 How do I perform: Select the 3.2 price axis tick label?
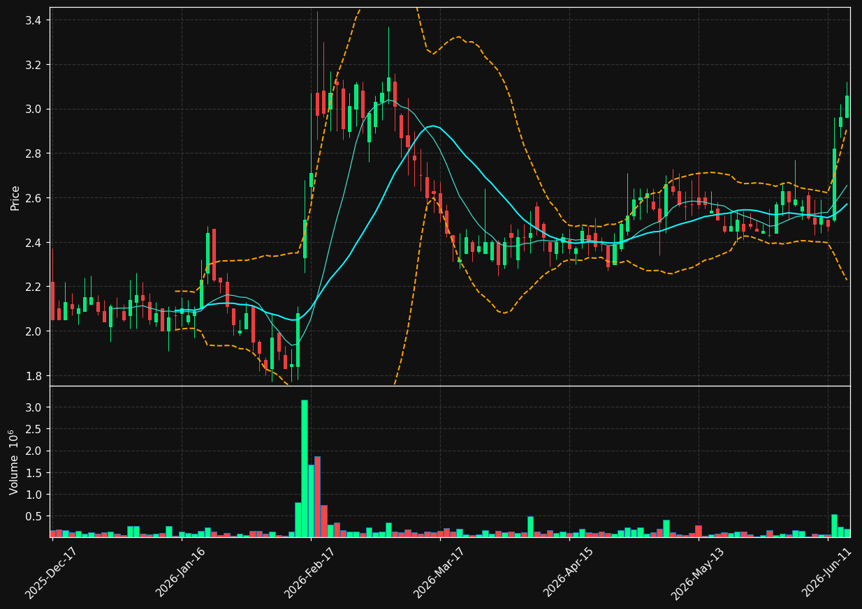(x=34, y=65)
